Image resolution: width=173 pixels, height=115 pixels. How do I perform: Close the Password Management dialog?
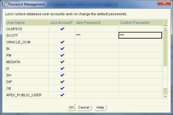(x=164, y=3)
